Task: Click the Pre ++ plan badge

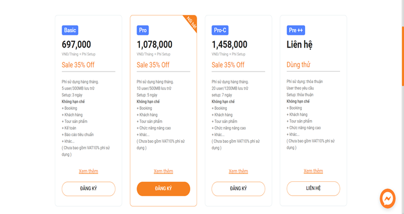Action: click(x=296, y=30)
